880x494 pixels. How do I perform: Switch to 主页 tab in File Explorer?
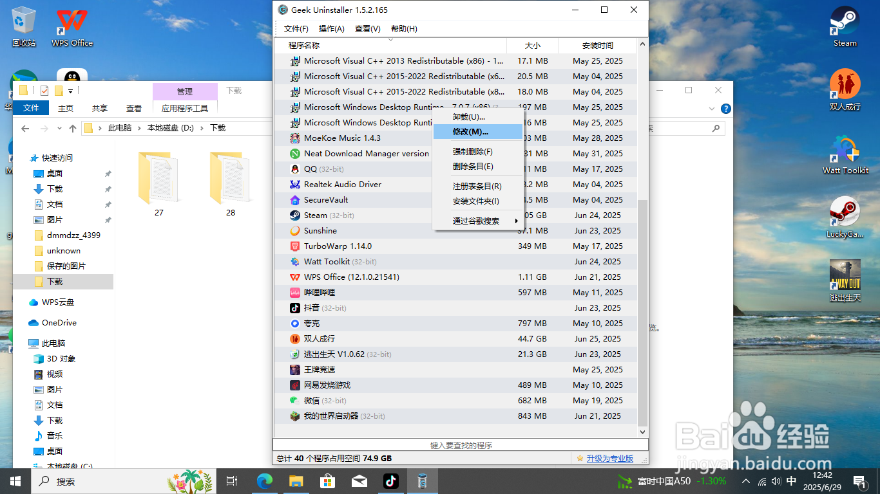point(66,109)
